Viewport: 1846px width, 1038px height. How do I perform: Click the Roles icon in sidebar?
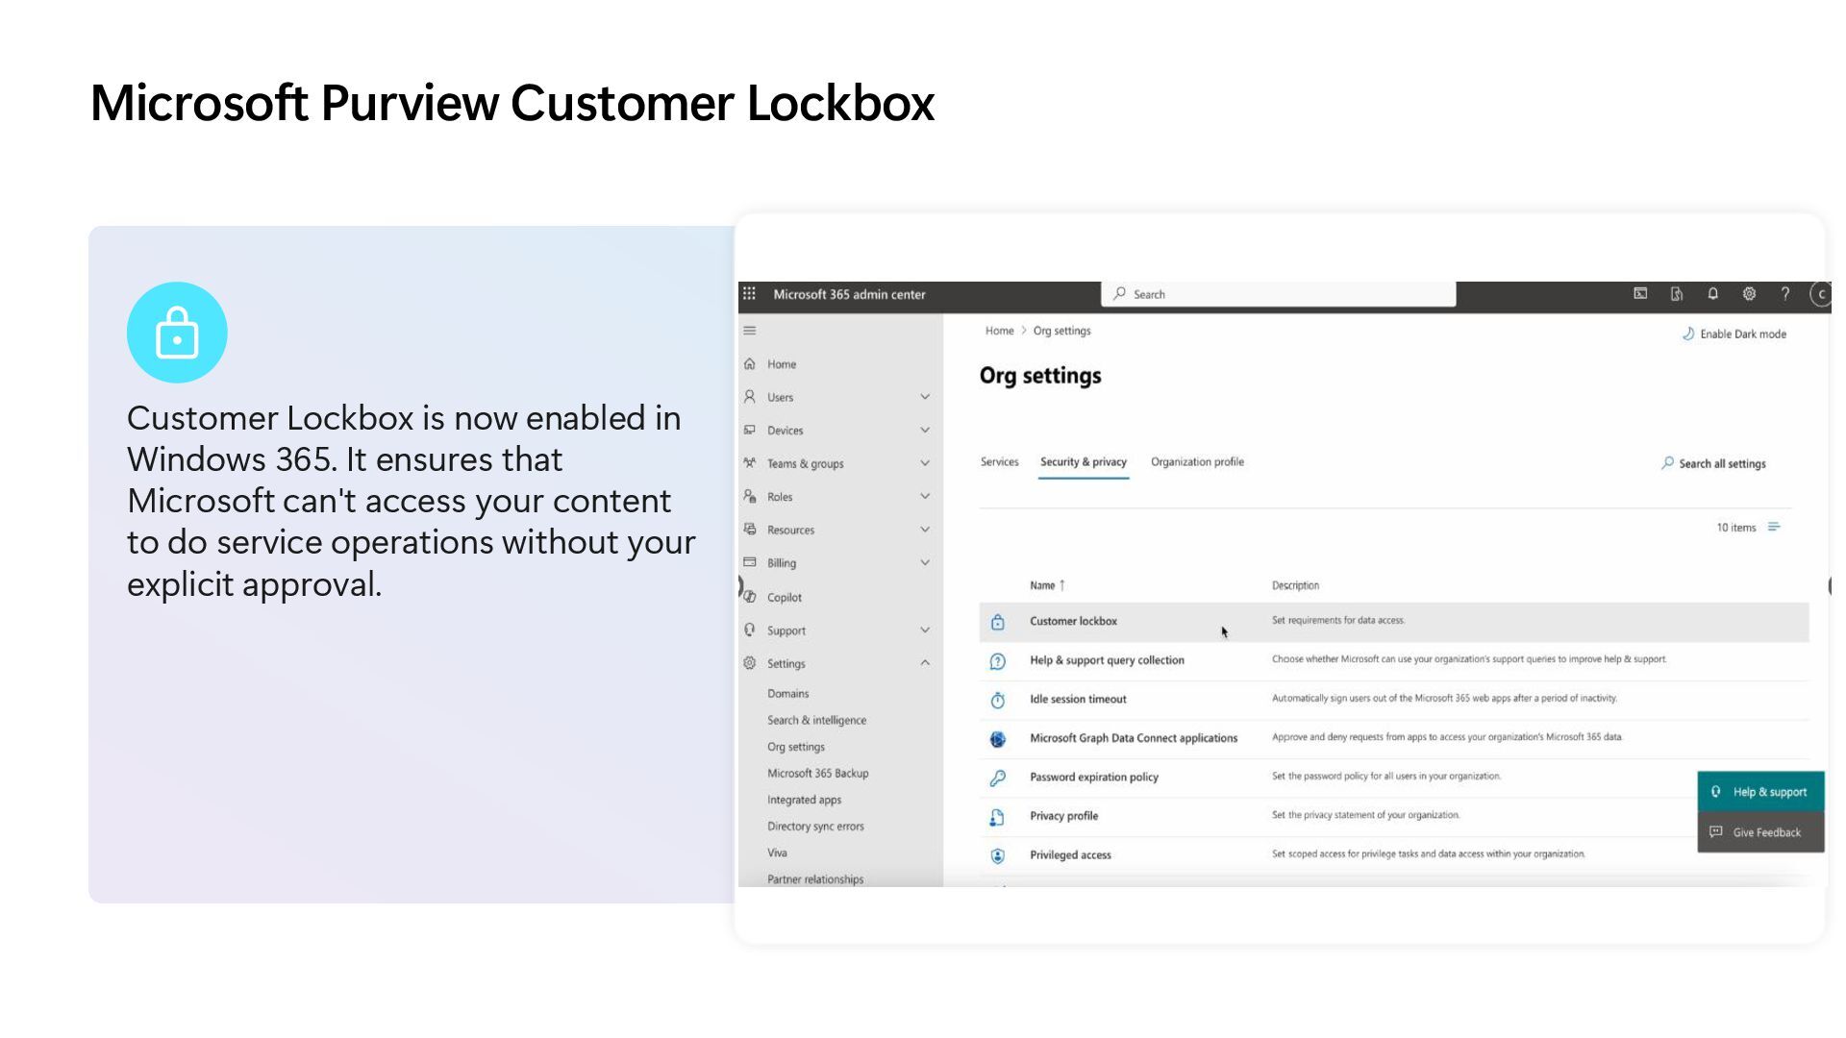[750, 497]
